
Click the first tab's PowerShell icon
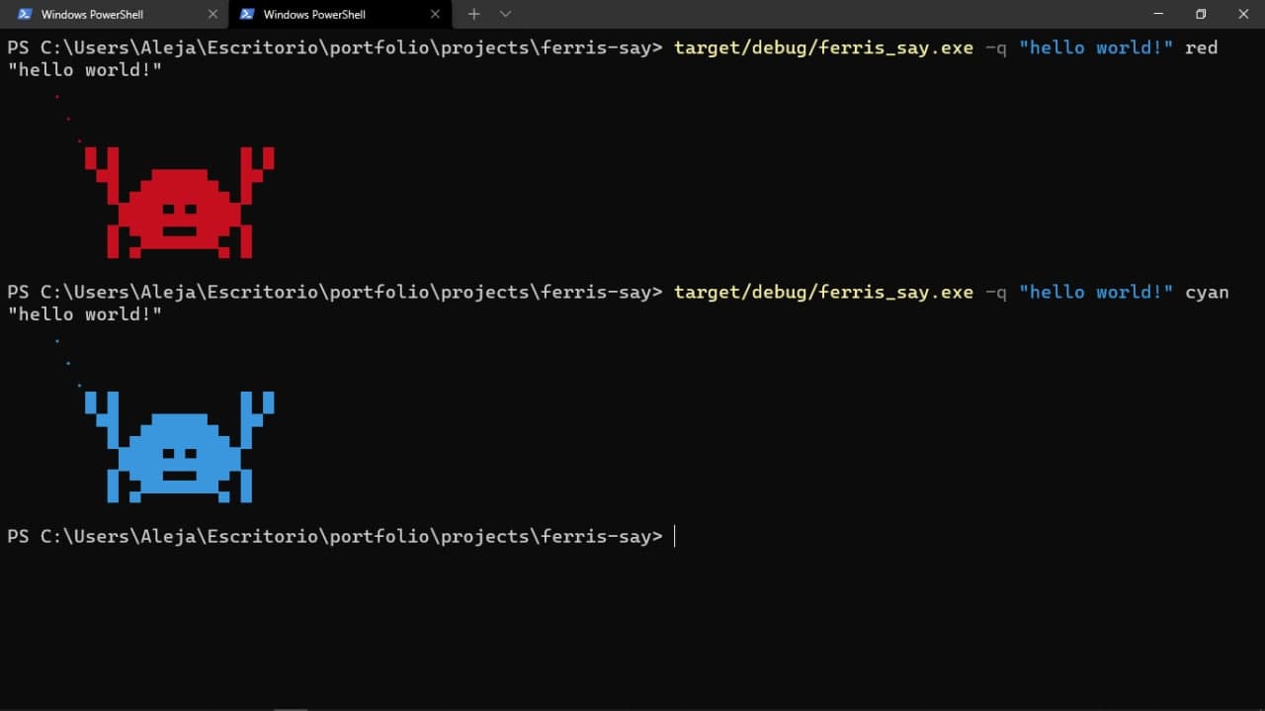26,14
